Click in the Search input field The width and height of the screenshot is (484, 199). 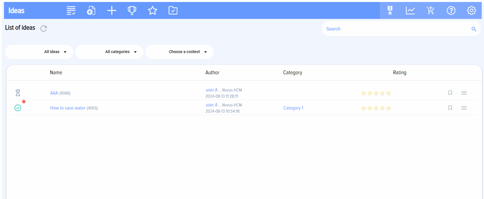tap(396, 29)
